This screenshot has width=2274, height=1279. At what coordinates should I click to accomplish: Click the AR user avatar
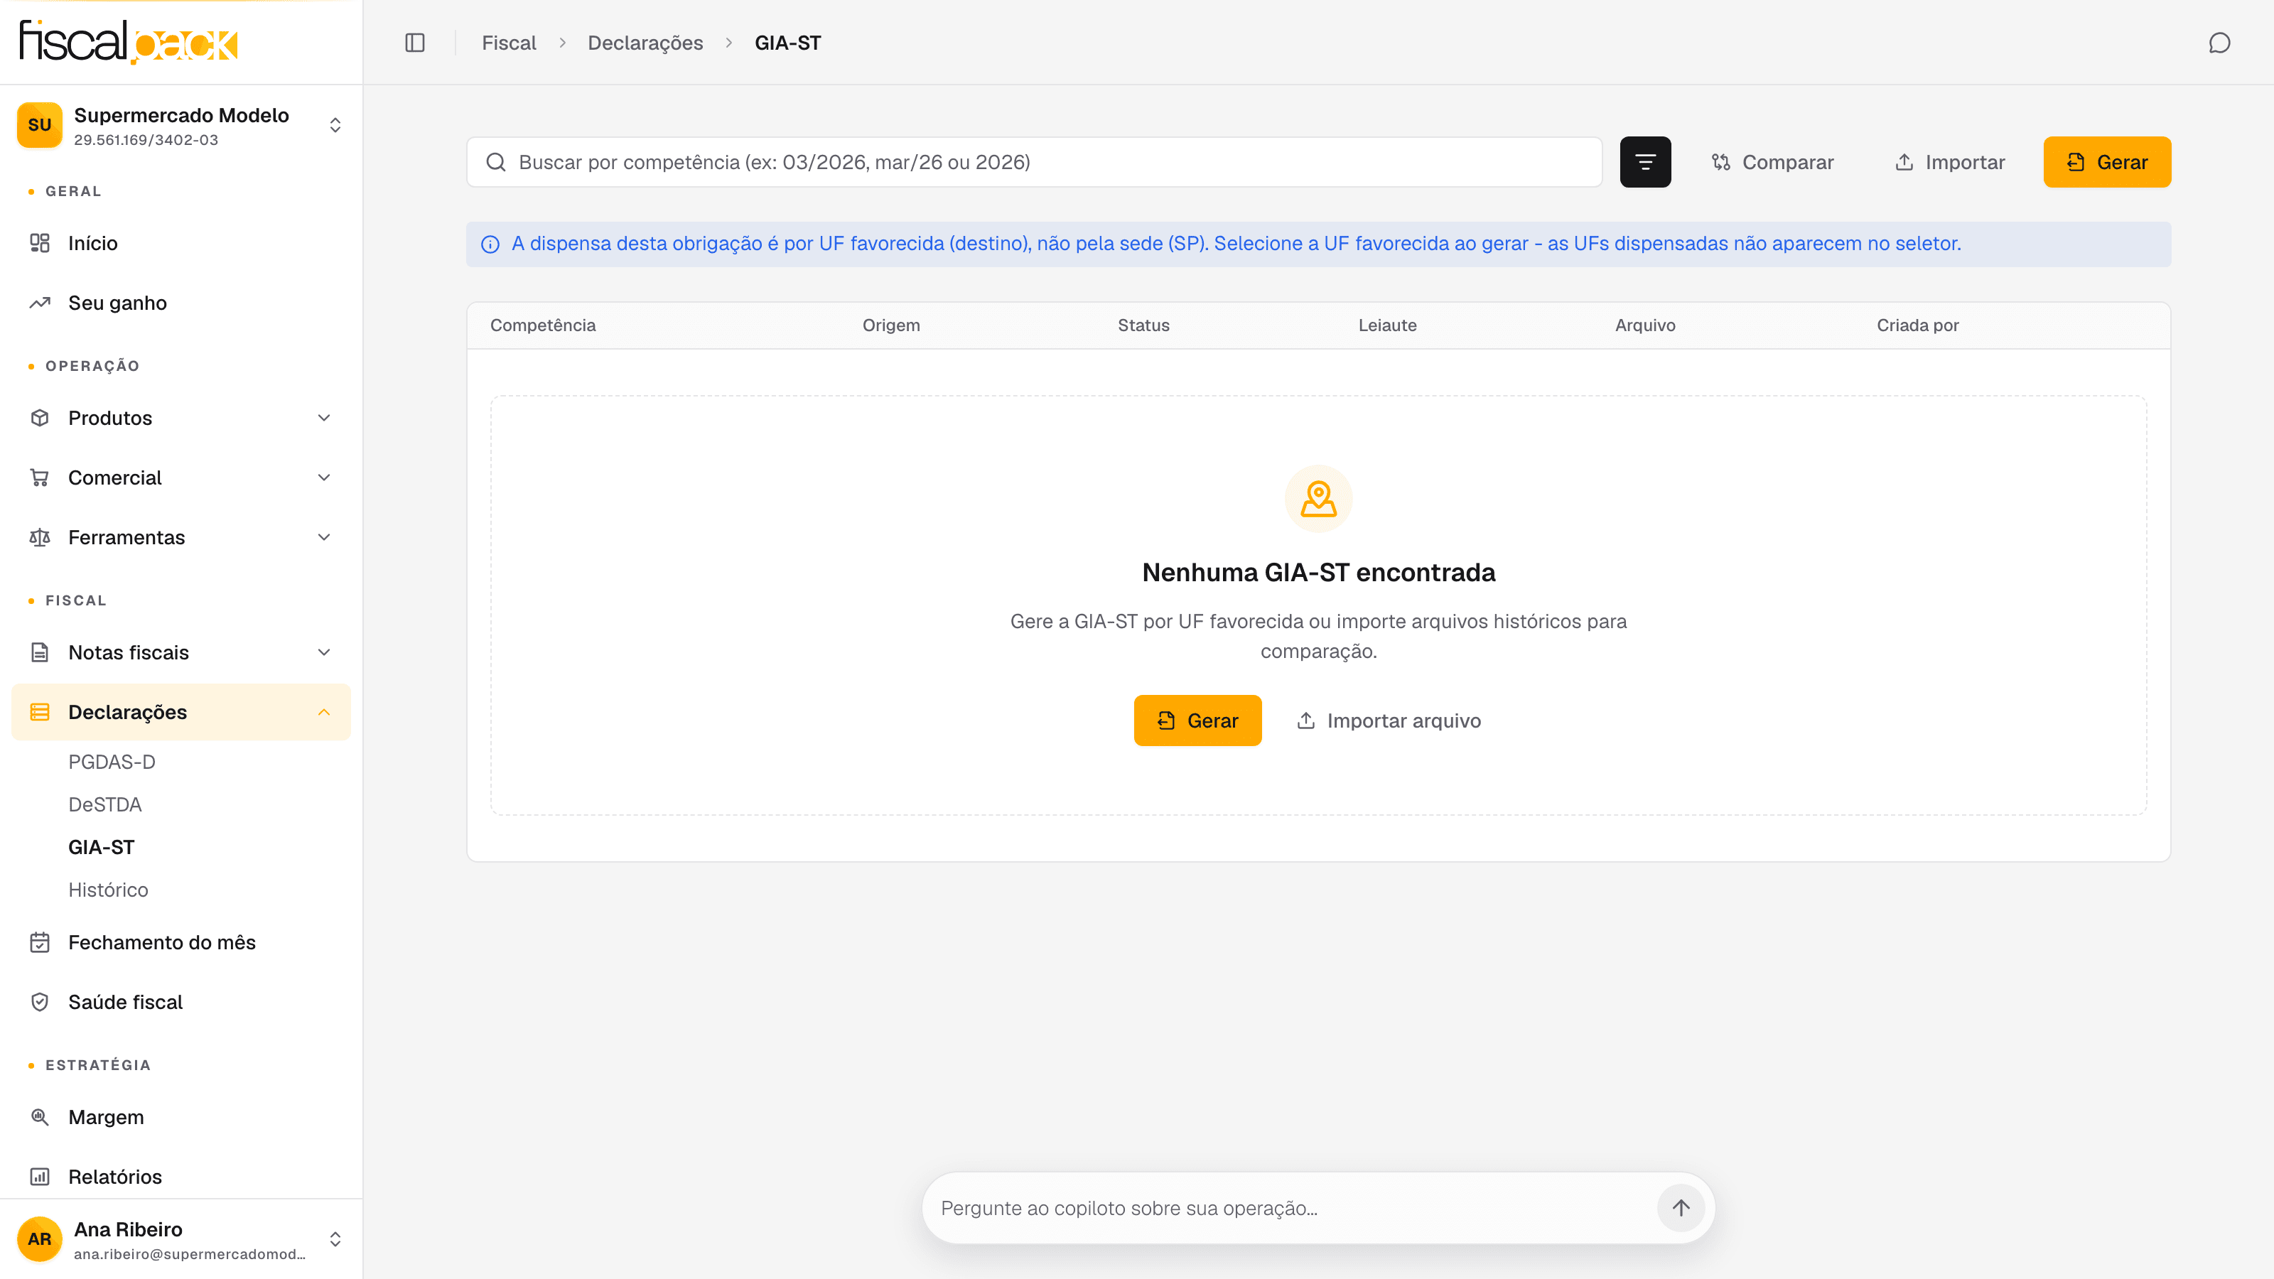40,1238
